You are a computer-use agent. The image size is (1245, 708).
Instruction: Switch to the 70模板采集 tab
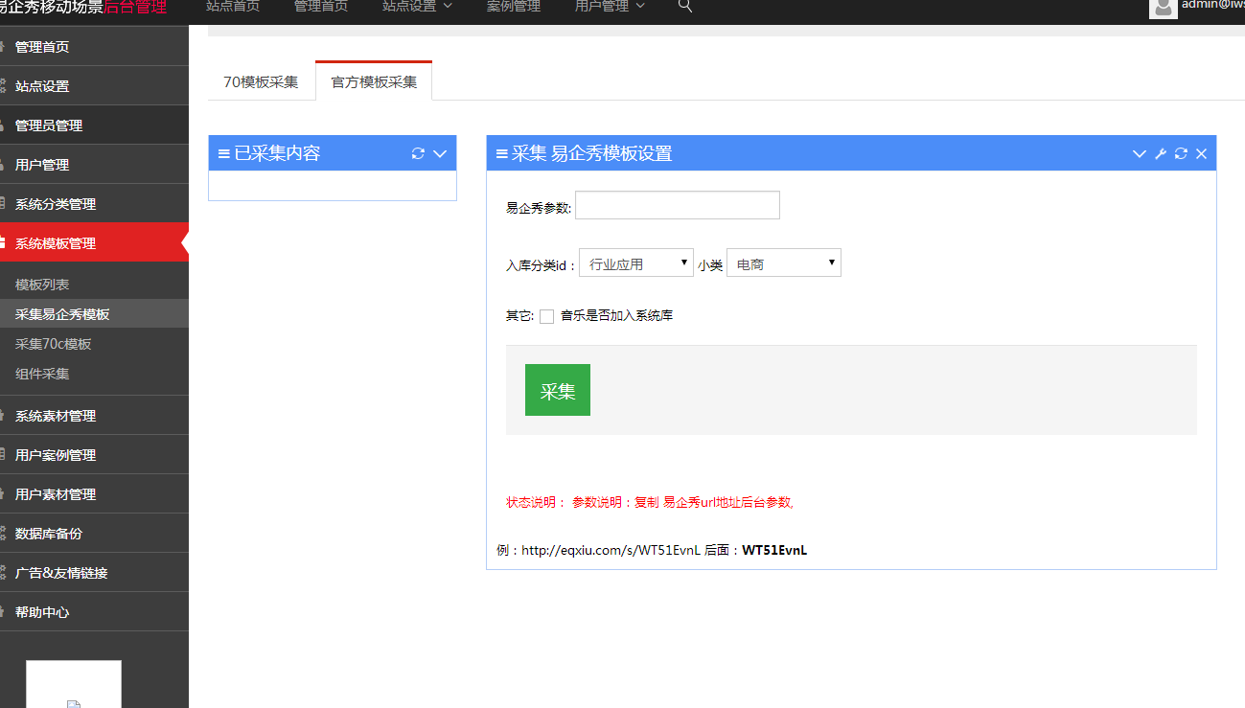pyautogui.click(x=261, y=83)
